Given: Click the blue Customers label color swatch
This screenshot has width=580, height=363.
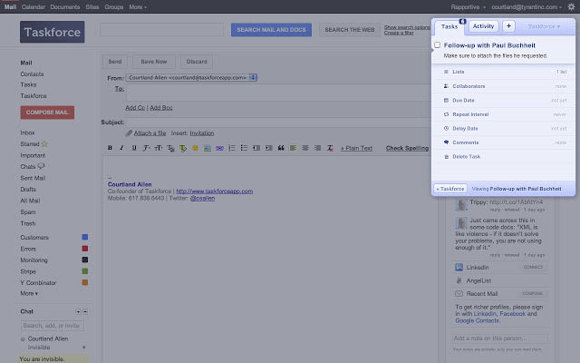Looking at the screenshot, I should point(84,237).
